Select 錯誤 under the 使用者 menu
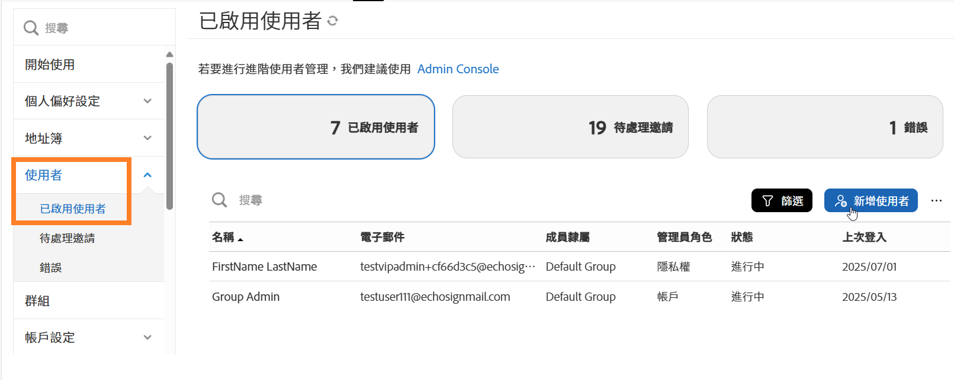954x380 pixels. [x=51, y=268]
